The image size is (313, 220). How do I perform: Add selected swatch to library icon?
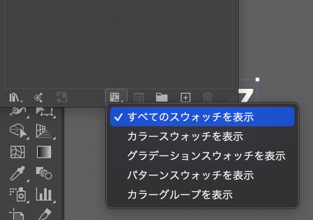tap(61, 97)
